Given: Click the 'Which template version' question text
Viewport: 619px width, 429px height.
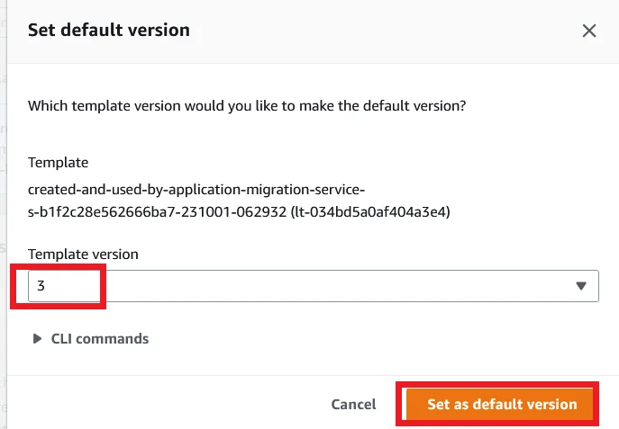Looking at the screenshot, I should 246,105.
